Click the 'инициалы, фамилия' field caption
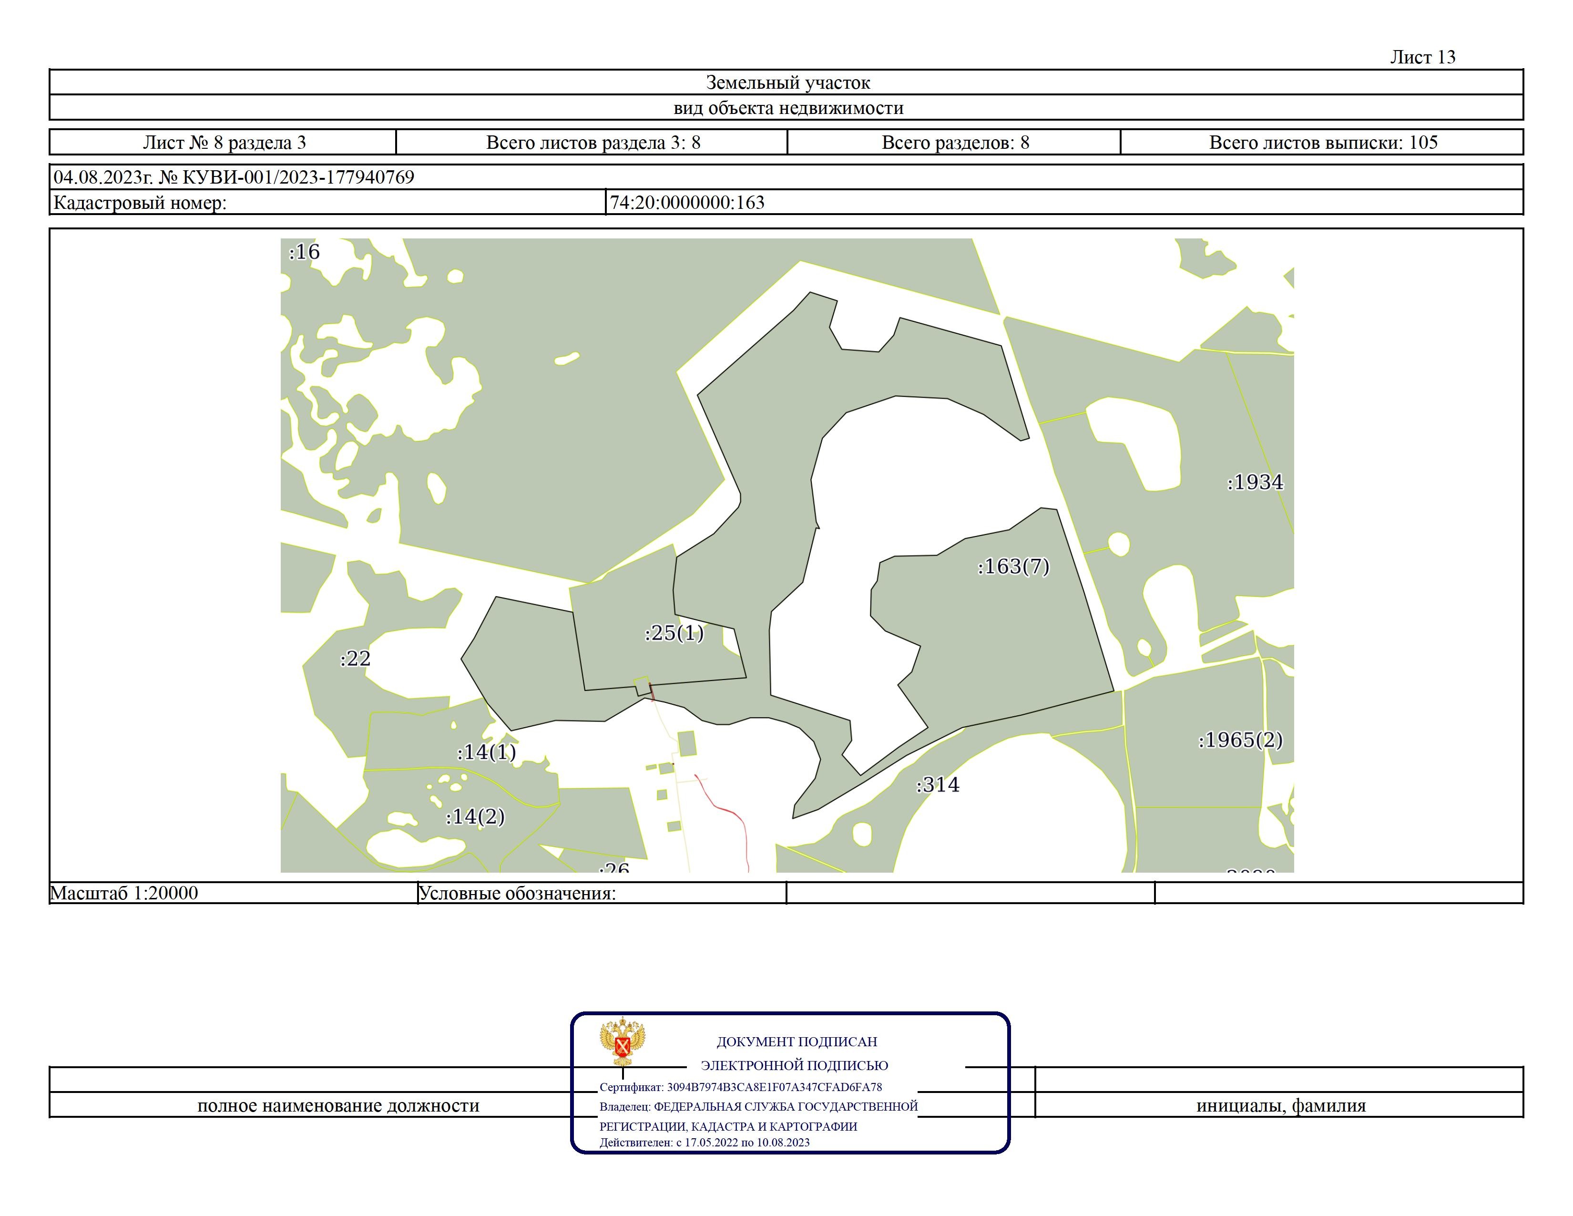 1281,1106
